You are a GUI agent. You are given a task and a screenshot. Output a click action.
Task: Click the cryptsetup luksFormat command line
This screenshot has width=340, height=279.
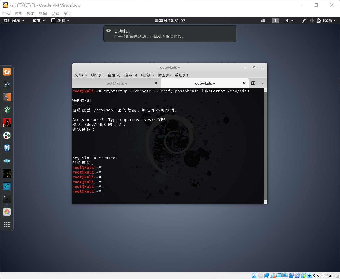[x=161, y=91]
